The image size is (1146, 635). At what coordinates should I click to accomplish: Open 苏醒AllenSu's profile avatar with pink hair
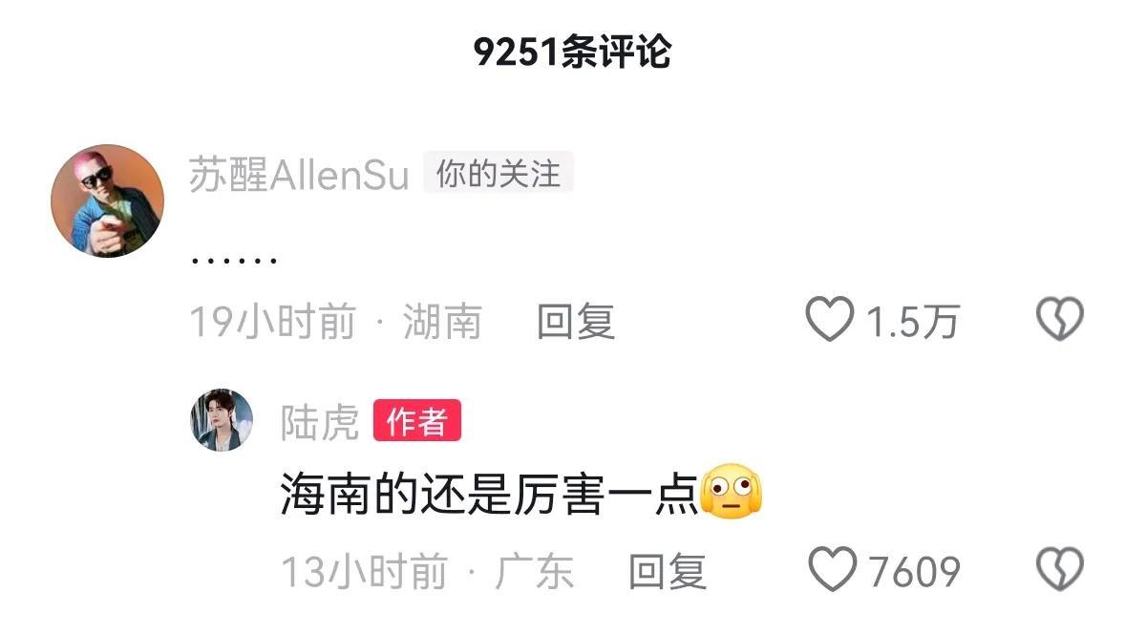pos(107,201)
